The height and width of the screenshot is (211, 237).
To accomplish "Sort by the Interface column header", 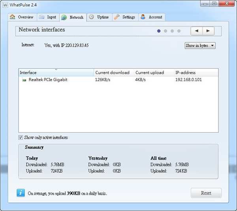I will click(56, 73).
